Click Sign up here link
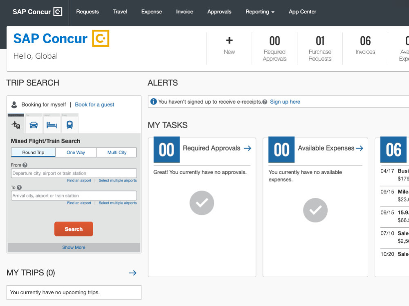 (285, 102)
